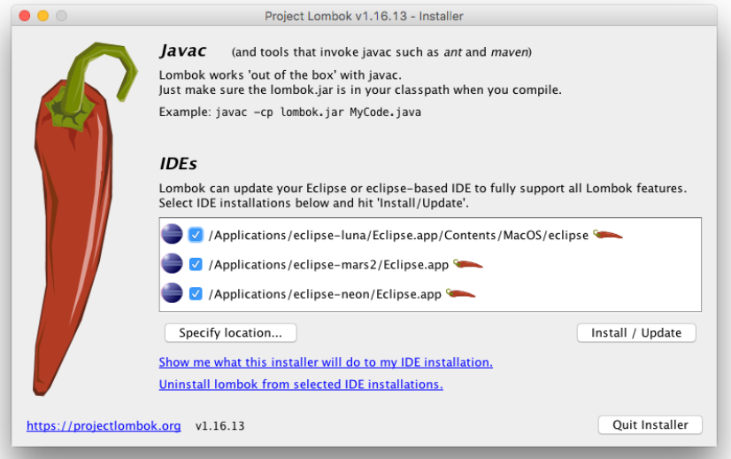Image resolution: width=731 pixels, height=459 pixels.
Task: Click the chili pepper beside eclipse-neon entry
Action: pos(460,293)
